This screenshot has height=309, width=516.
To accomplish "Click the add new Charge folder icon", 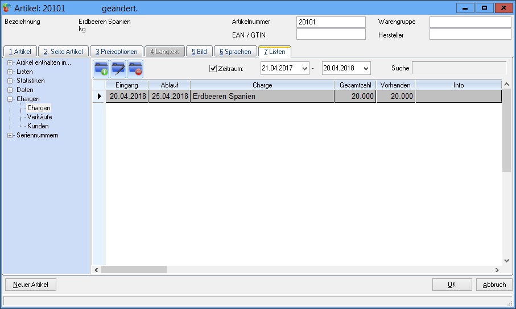I will coord(101,69).
